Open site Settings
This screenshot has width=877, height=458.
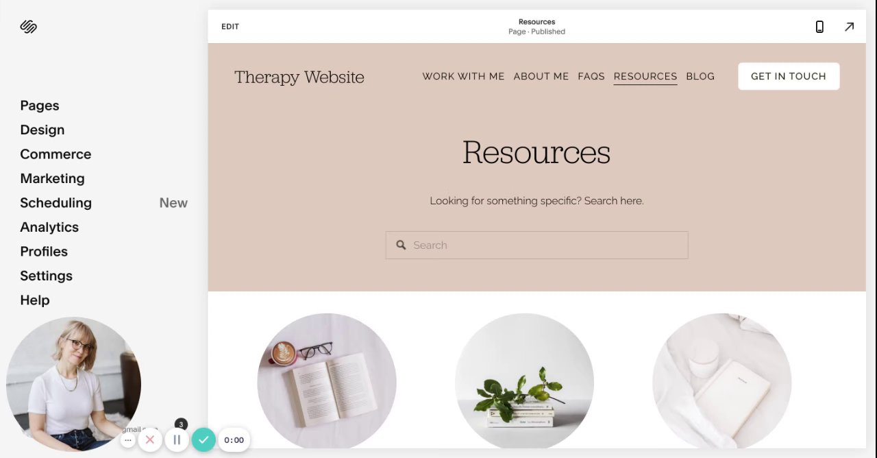47,276
